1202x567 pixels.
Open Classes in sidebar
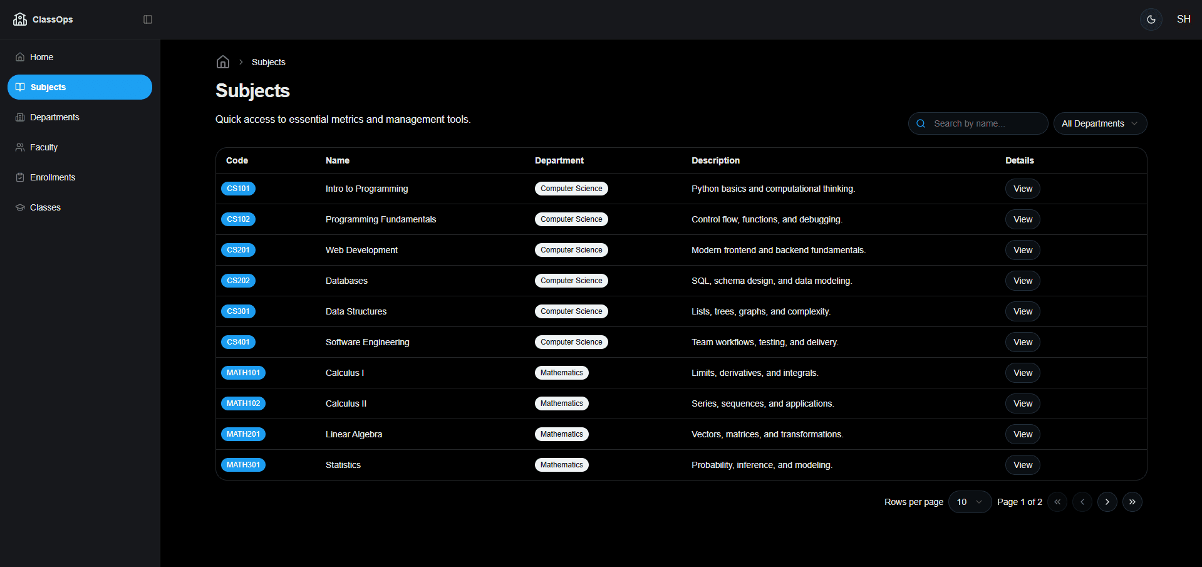click(80, 207)
